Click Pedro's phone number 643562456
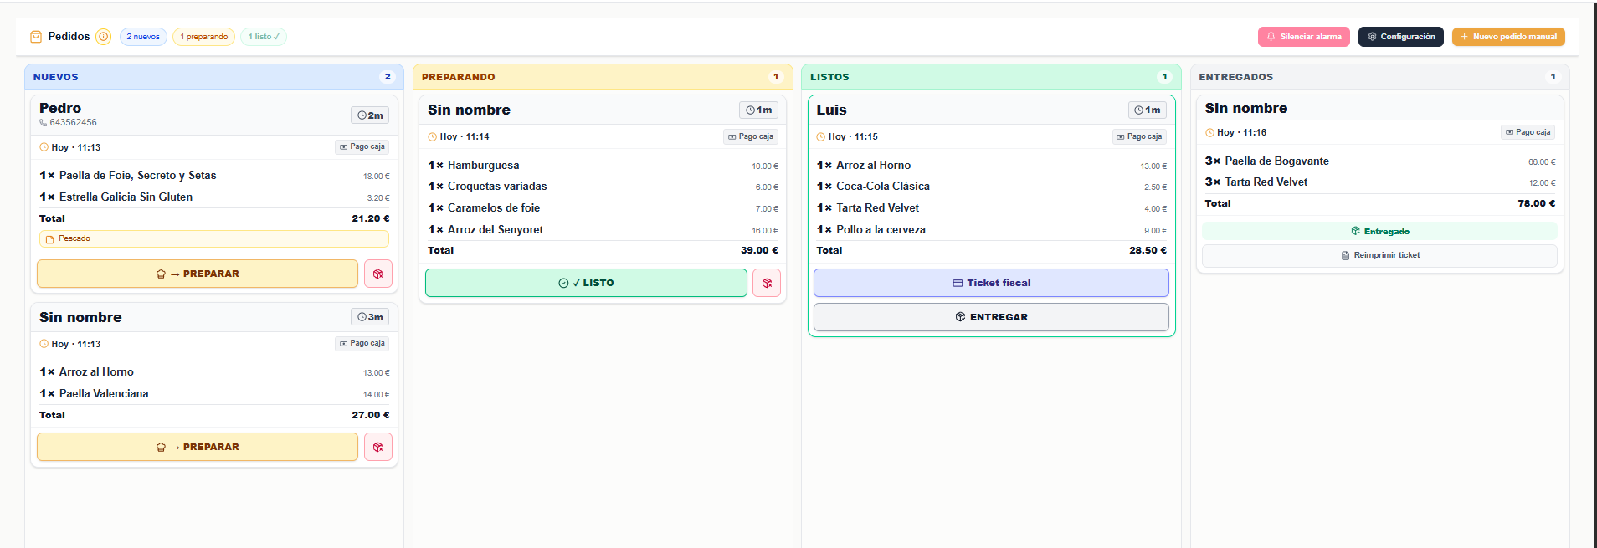This screenshot has width=1597, height=548. tap(73, 122)
